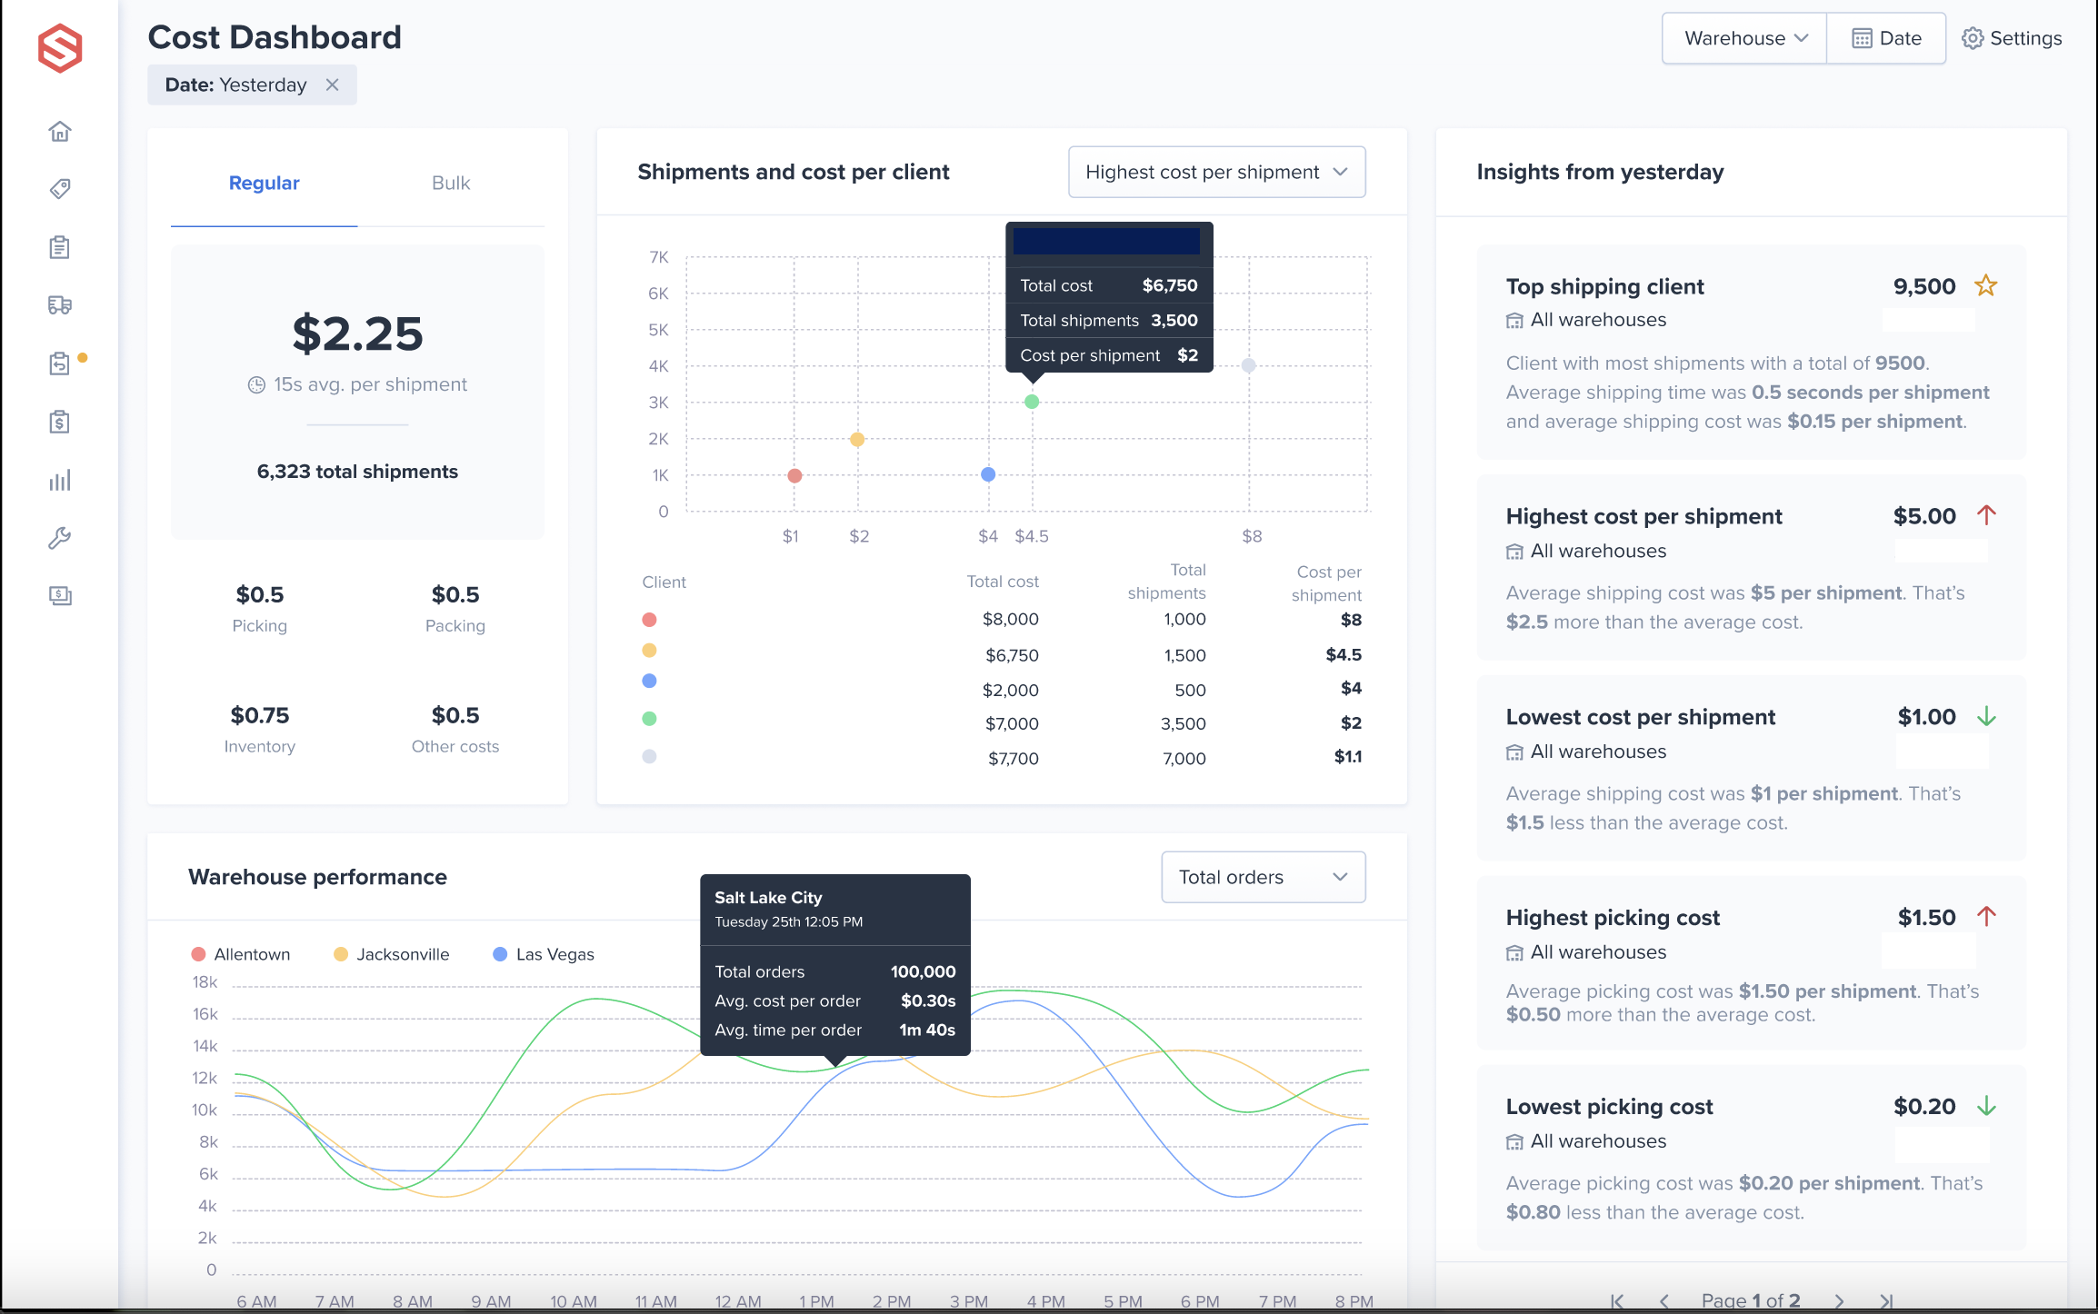Click the price tag sidebar icon
Screen dimensions: 2098x1314
[x=60, y=189]
